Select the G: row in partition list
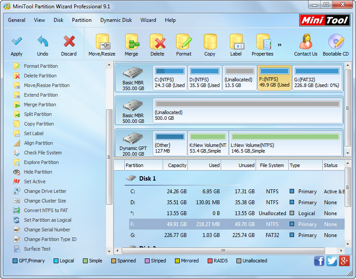The image size is (356, 279). 237,235
